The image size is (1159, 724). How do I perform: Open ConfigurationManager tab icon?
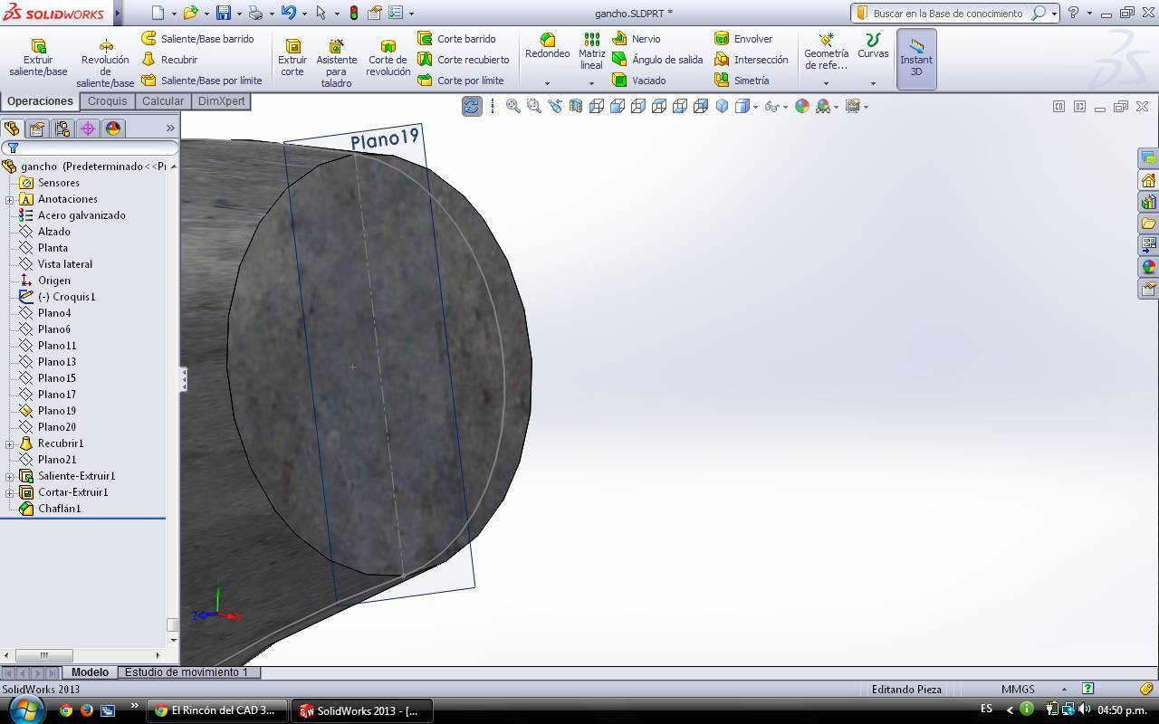62,129
